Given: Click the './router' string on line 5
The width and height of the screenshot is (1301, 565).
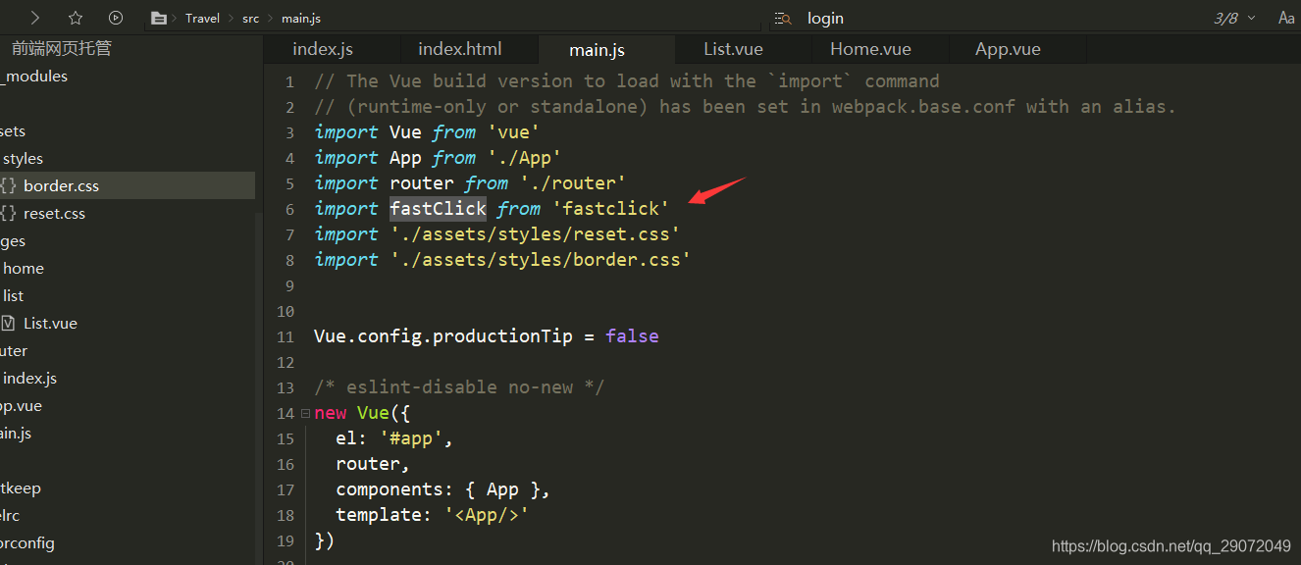Looking at the screenshot, I should coord(573,182).
